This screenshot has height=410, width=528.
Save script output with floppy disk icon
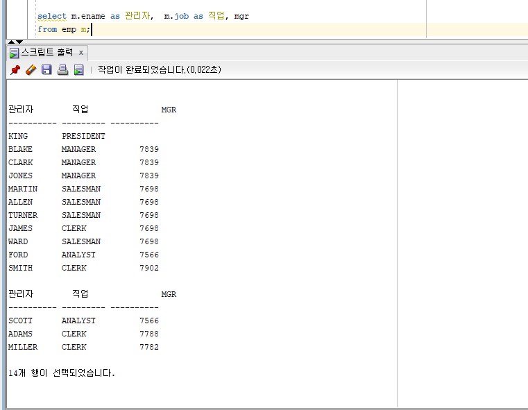coord(46,69)
